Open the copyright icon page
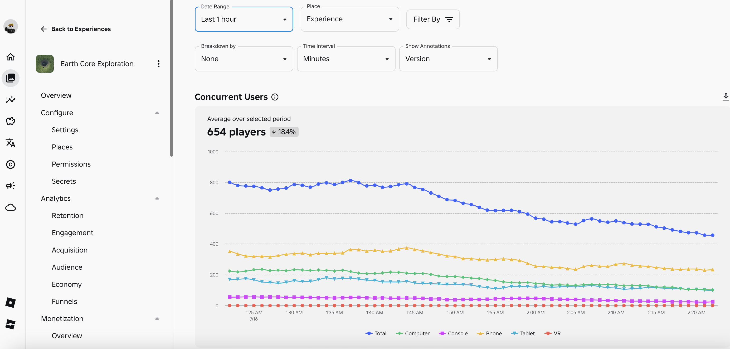 click(11, 164)
